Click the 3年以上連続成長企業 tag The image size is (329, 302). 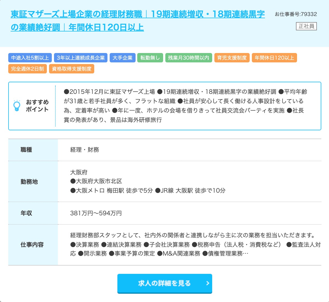81,58
